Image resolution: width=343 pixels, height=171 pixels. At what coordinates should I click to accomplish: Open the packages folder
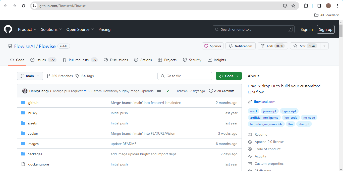[35, 154]
